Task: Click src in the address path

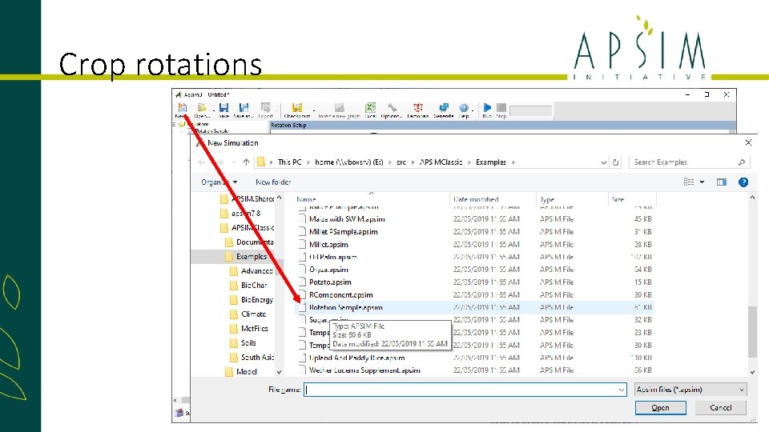Action: tap(401, 162)
